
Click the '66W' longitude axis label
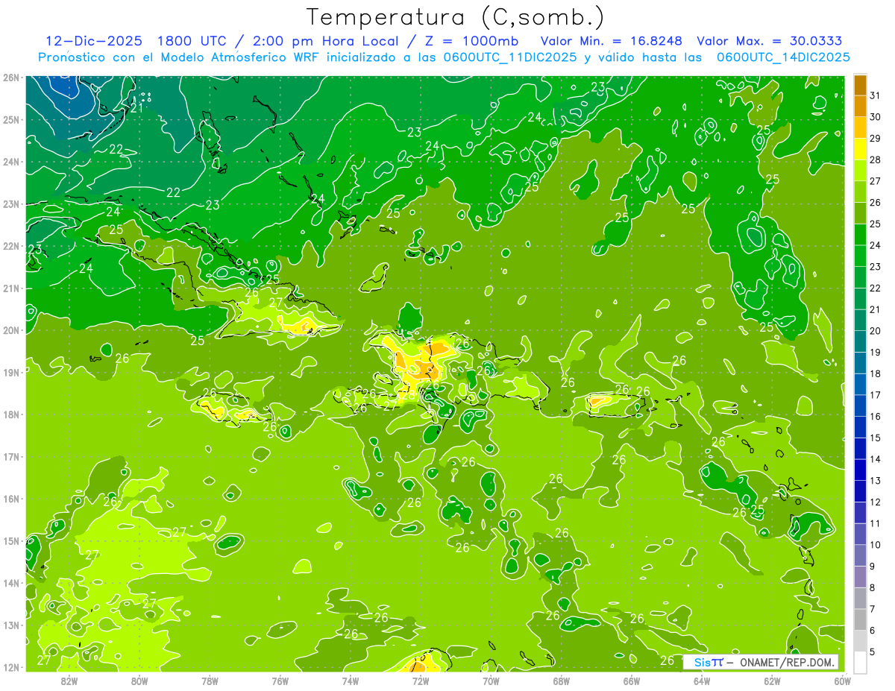click(632, 681)
